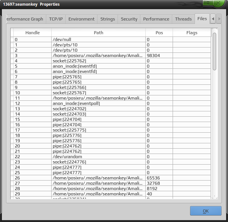The height and width of the screenshot is (222, 228).
Task: Select pipe:[224762] on handle 21 row
Action: [x=67, y=151]
